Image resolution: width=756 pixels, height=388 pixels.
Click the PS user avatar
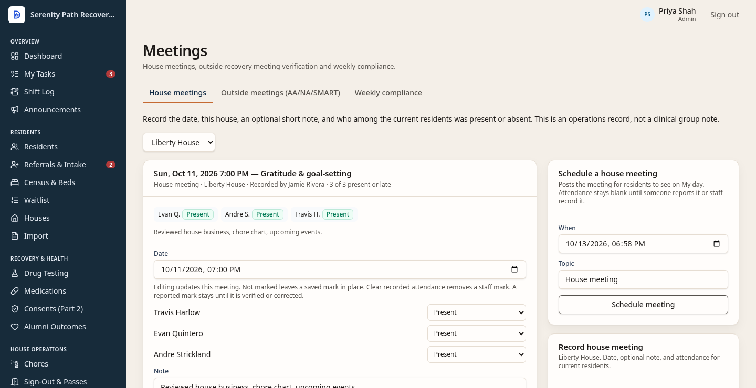[647, 15]
